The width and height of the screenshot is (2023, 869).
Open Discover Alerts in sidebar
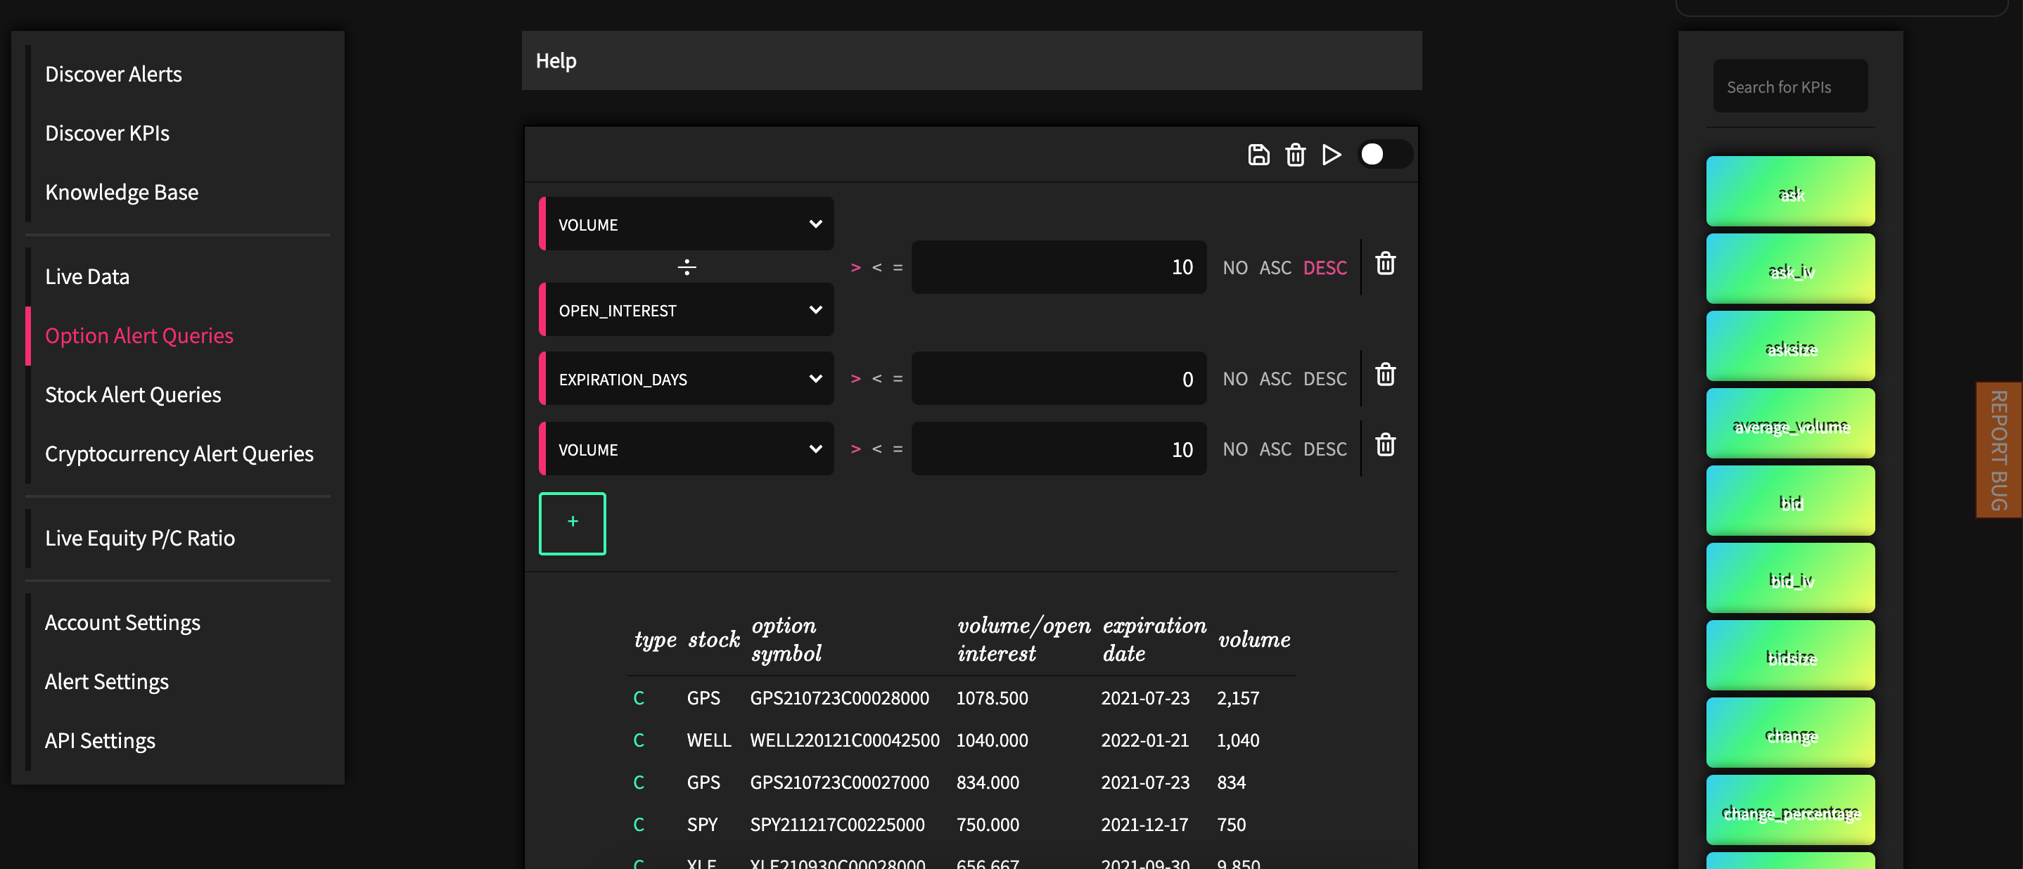pos(113,74)
